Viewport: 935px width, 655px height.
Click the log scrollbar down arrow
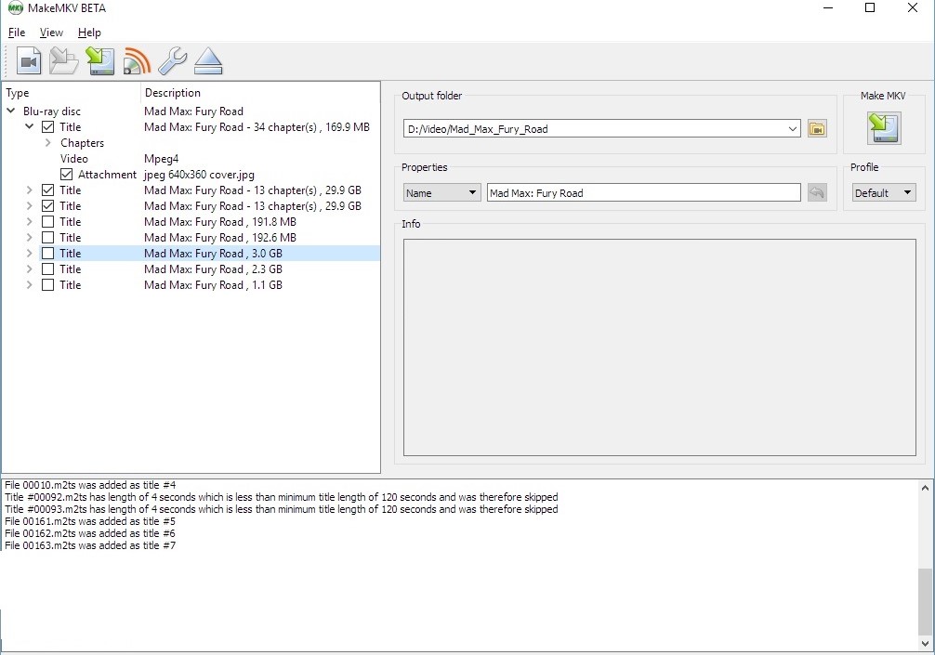[925, 644]
